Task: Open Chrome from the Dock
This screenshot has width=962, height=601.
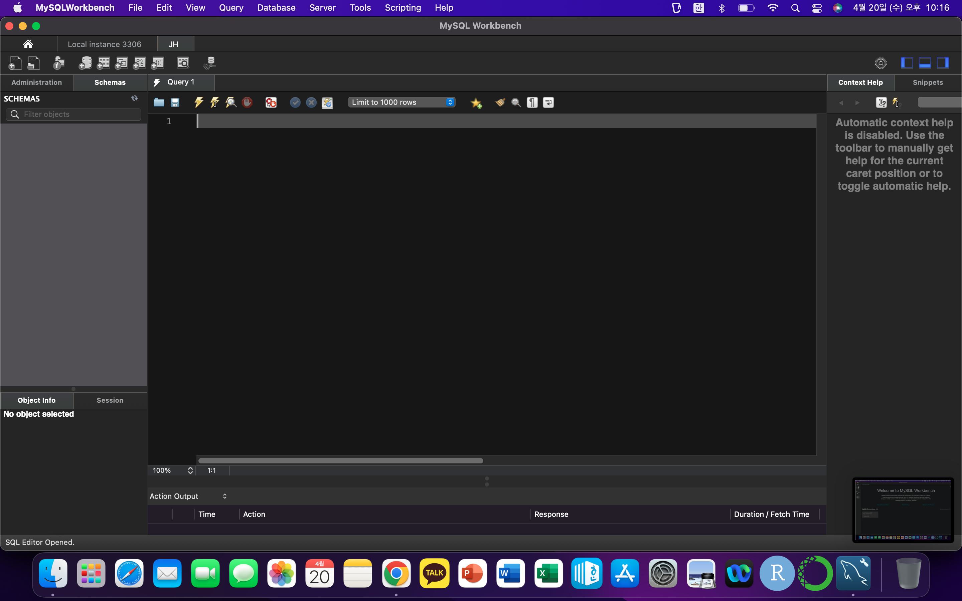Action: tap(396, 573)
